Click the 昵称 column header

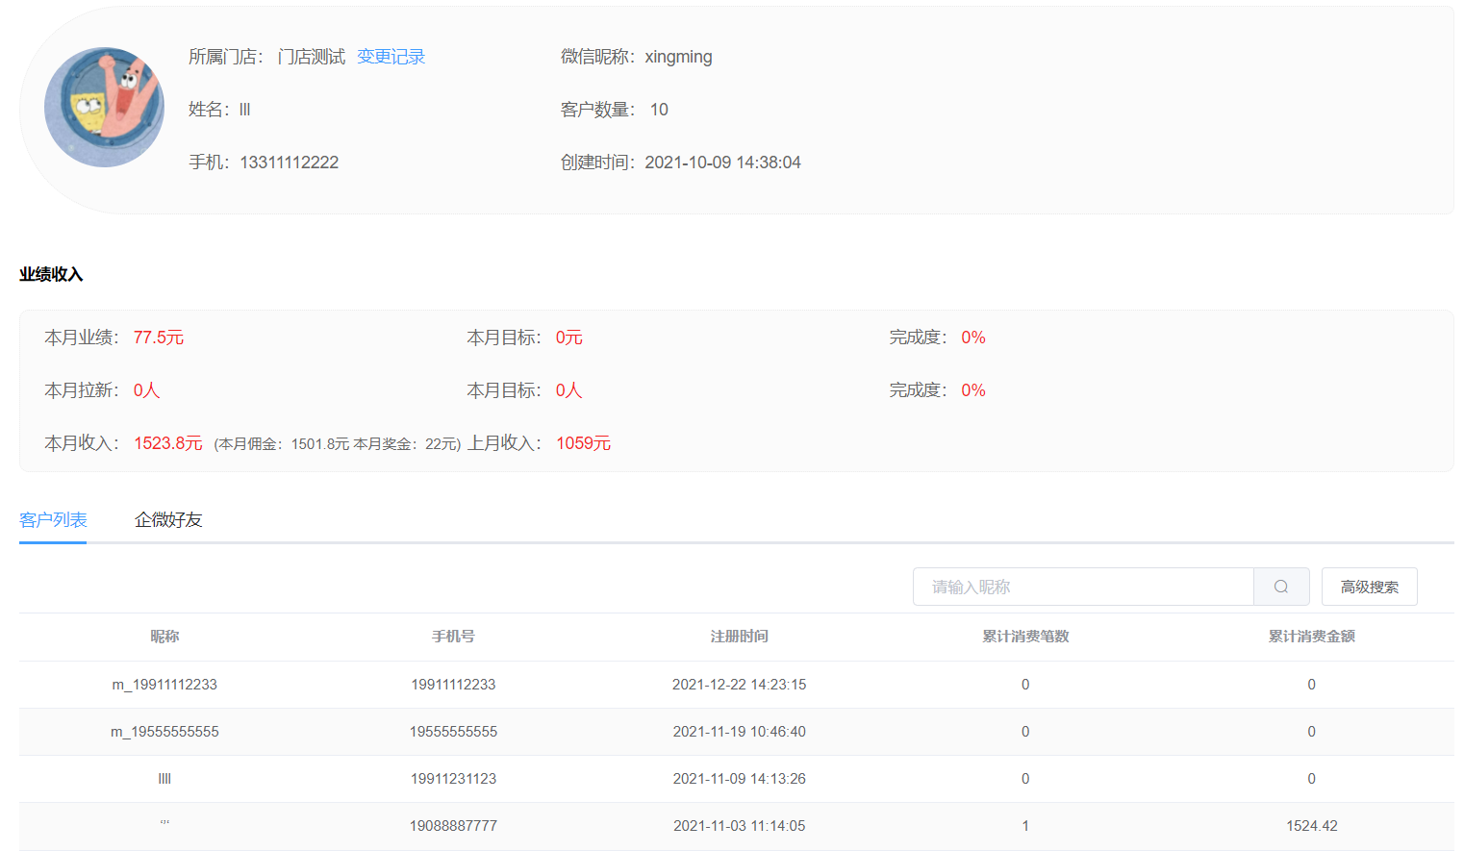[164, 637]
